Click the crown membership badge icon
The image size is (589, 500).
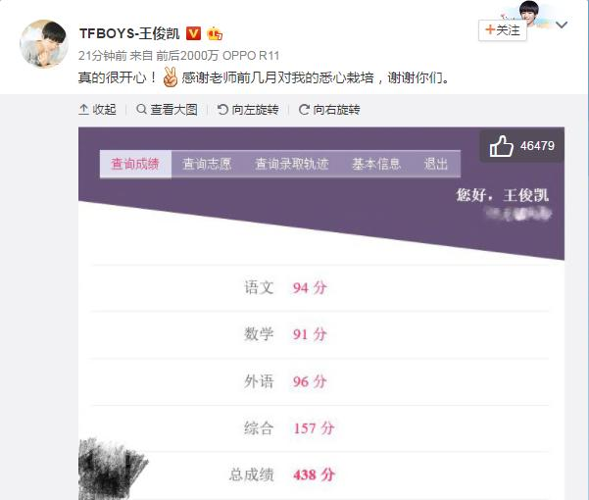(x=215, y=33)
